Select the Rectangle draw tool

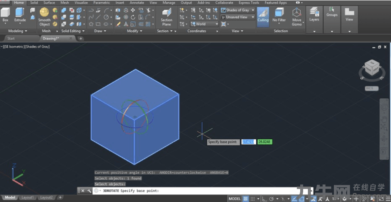click(x=98, y=24)
